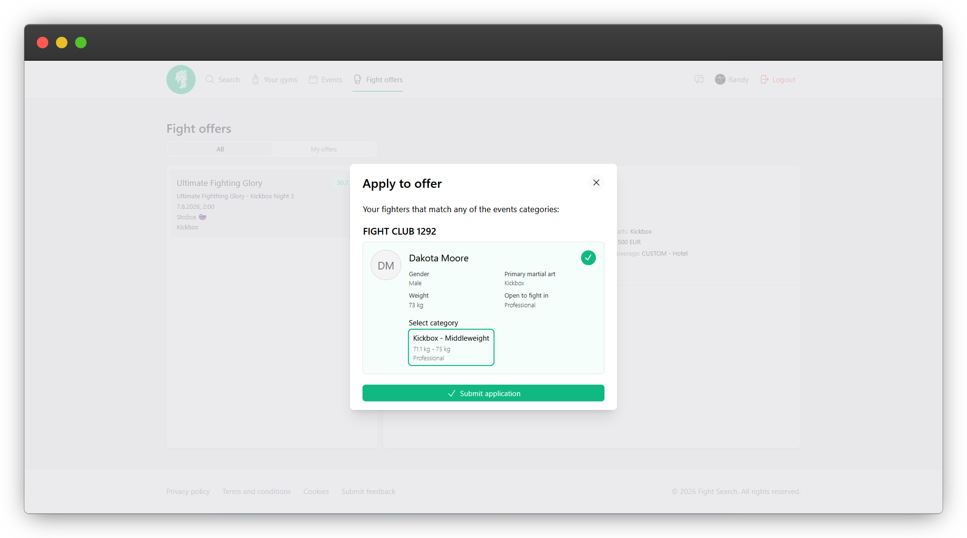
Task: Open the chat messages icon
Action: (x=699, y=79)
